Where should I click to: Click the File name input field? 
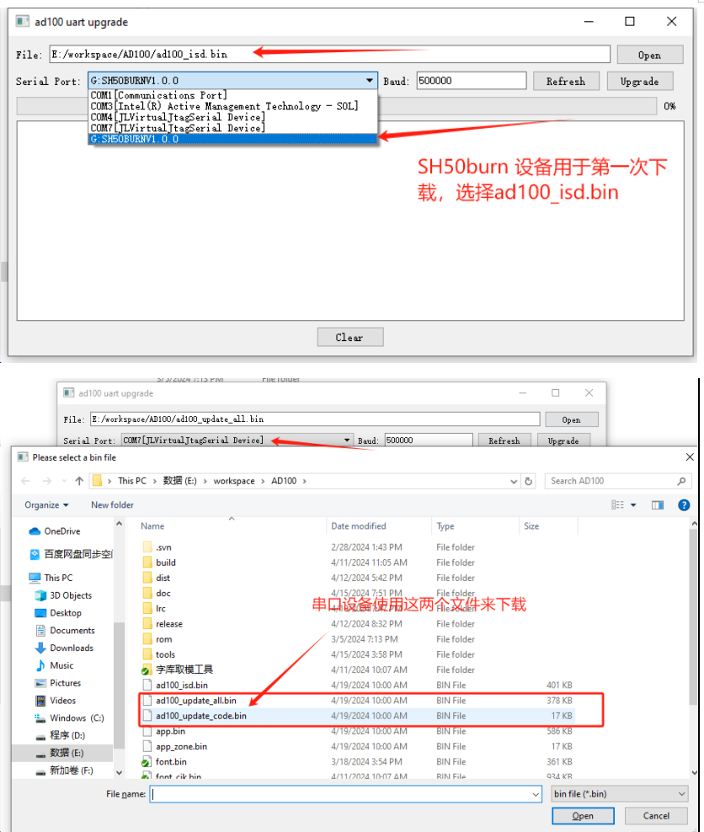345,794
